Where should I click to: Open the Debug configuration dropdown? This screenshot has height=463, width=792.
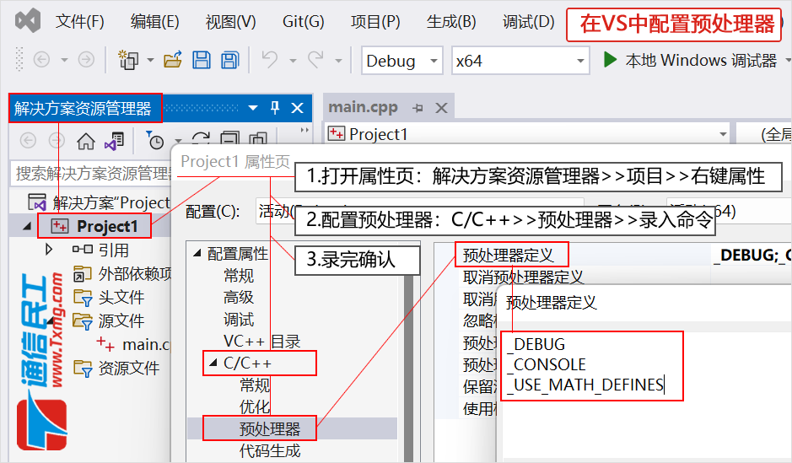click(402, 61)
